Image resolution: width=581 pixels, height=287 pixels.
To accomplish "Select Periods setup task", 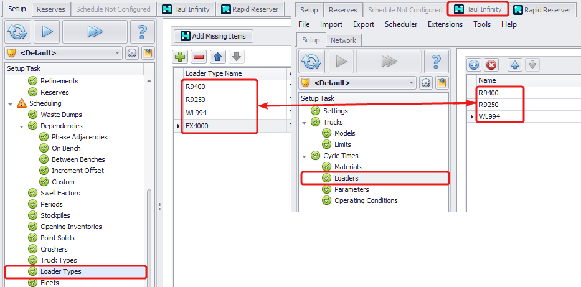I will point(52,204).
